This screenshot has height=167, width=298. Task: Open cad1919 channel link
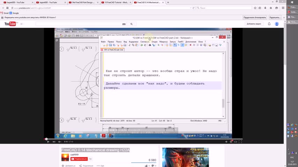(x=74, y=155)
